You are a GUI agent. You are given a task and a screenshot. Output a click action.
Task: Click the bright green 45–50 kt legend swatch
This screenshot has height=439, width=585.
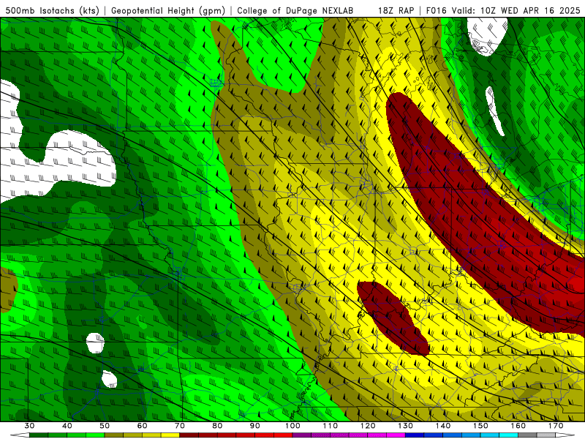pyautogui.click(x=95, y=435)
